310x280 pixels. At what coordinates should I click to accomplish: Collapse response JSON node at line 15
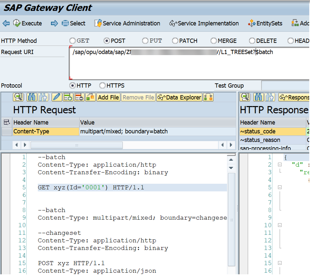(280, 263)
